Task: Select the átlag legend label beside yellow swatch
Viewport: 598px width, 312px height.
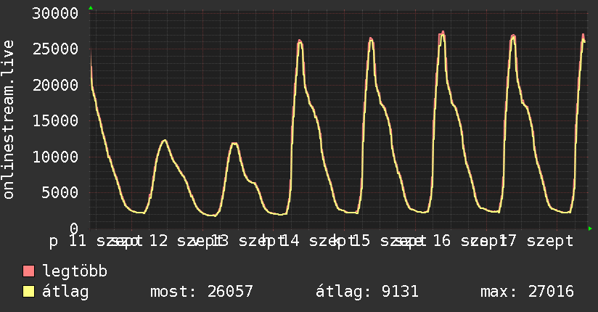Action: click(x=65, y=292)
